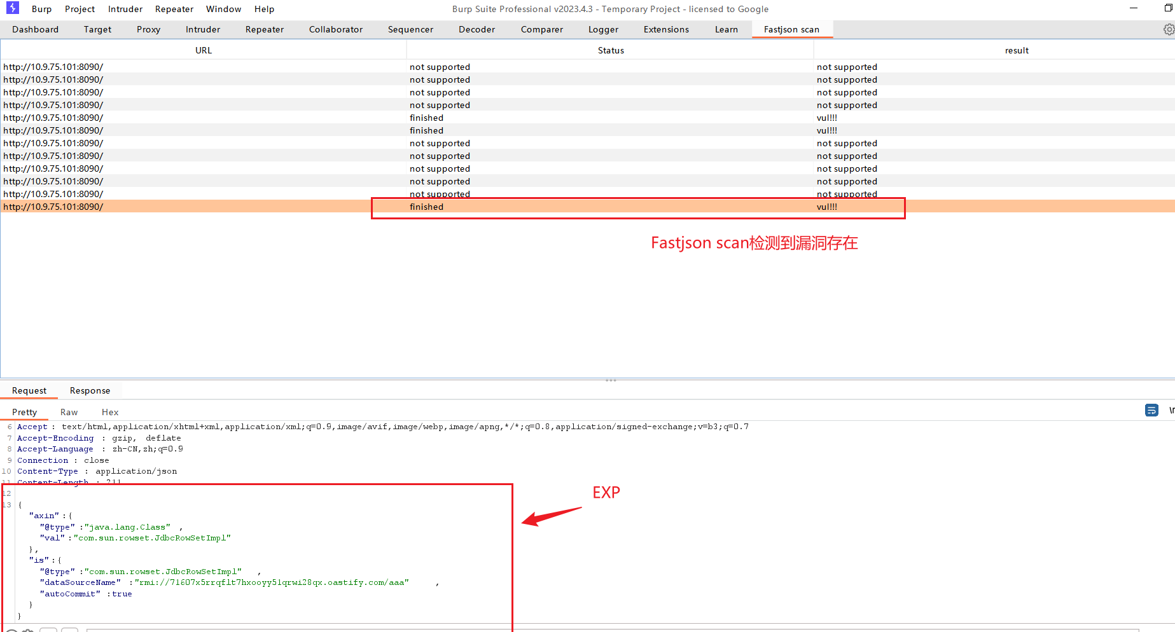Click the 'Connection' header name
Viewport: 1175px width, 632px height.
(x=43, y=460)
